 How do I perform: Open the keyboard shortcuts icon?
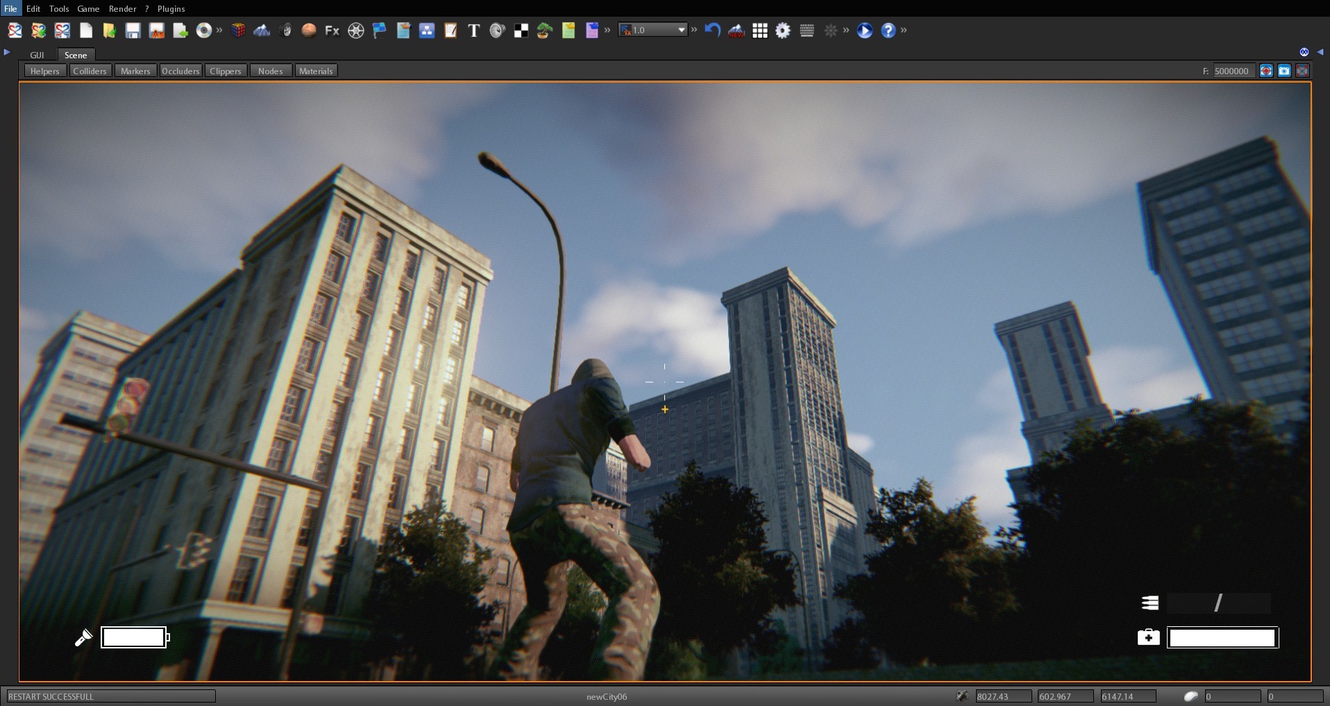coord(808,30)
